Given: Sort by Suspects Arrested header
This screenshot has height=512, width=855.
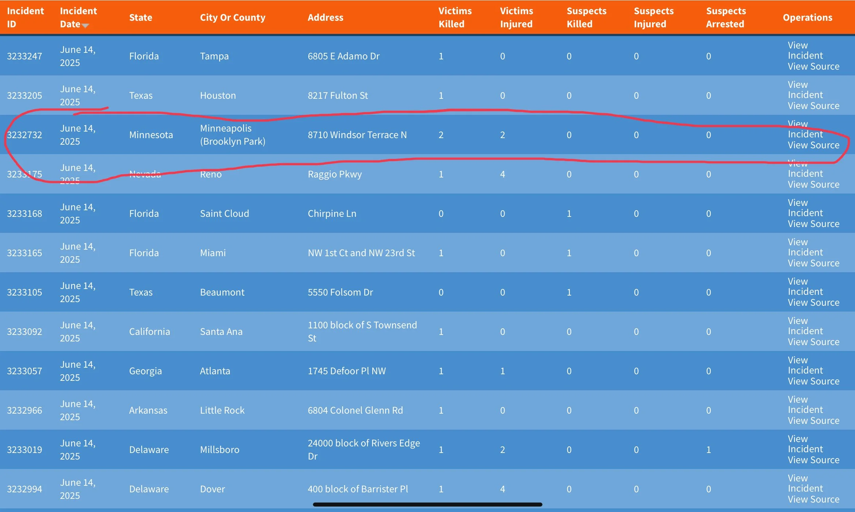Looking at the screenshot, I should (726, 17).
